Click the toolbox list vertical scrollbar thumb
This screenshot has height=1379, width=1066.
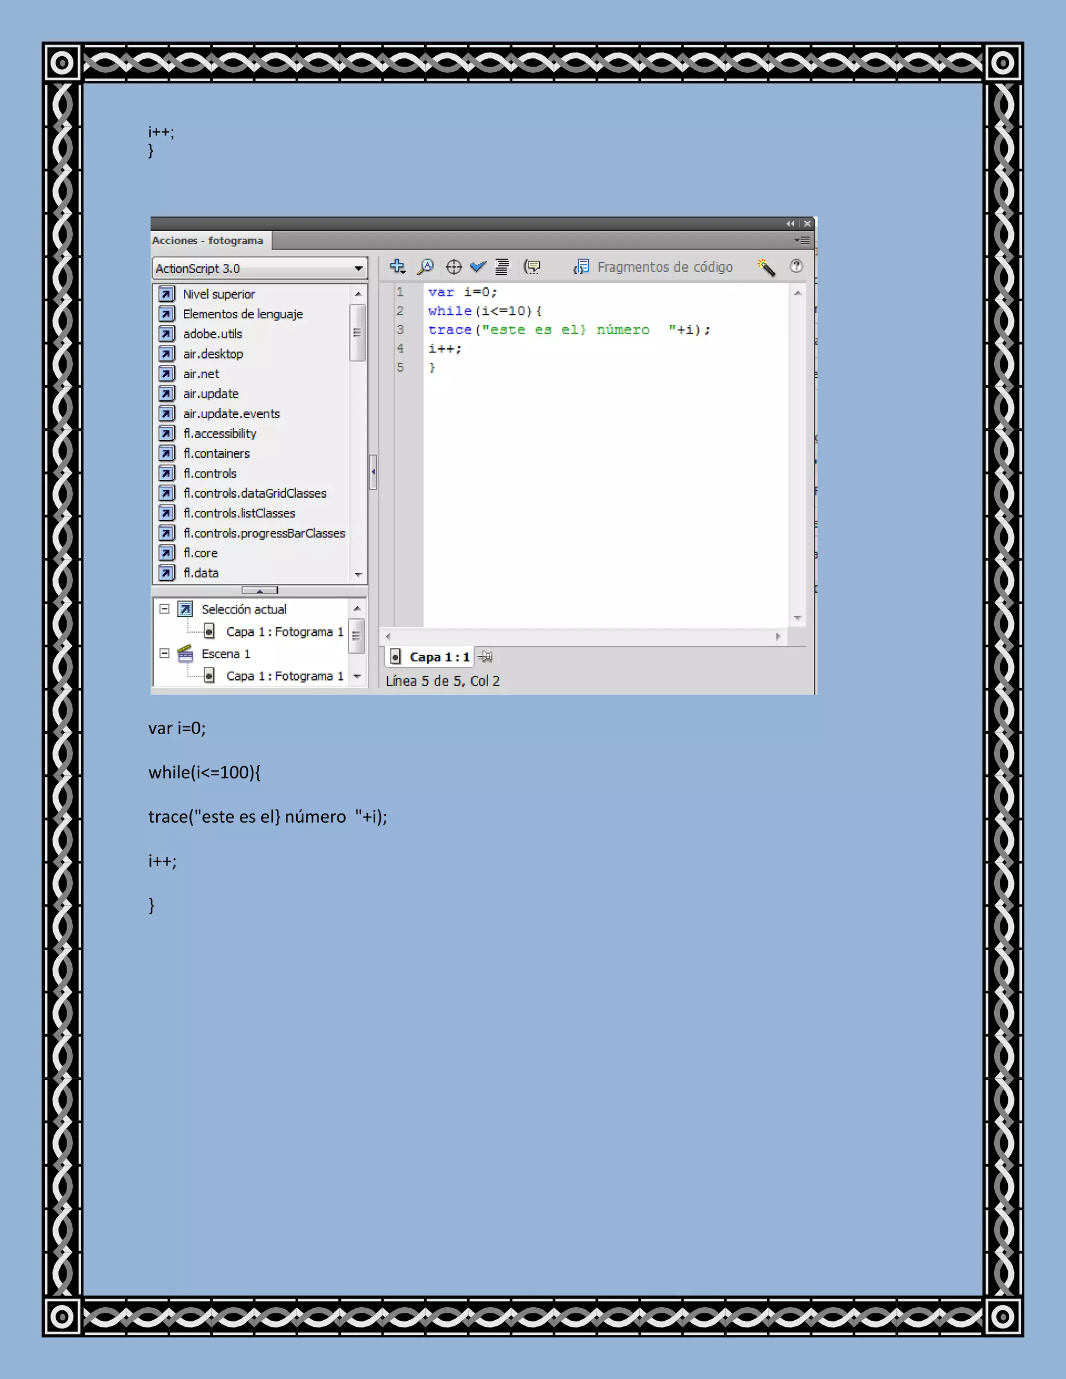pyautogui.click(x=357, y=333)
